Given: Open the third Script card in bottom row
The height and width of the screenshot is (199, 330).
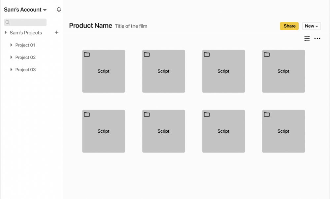Looking at the screenshot, I should tap(223, 131).
